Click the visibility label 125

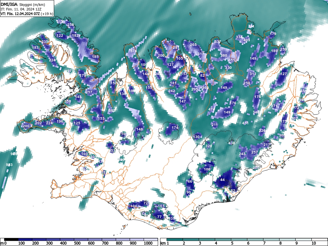click(77, 123)
